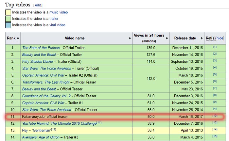This screenshot has height=141, width=229.
Task: Open superscript [13] after Gentleman title
Action: pyautogui.click(x=53, y=129)
